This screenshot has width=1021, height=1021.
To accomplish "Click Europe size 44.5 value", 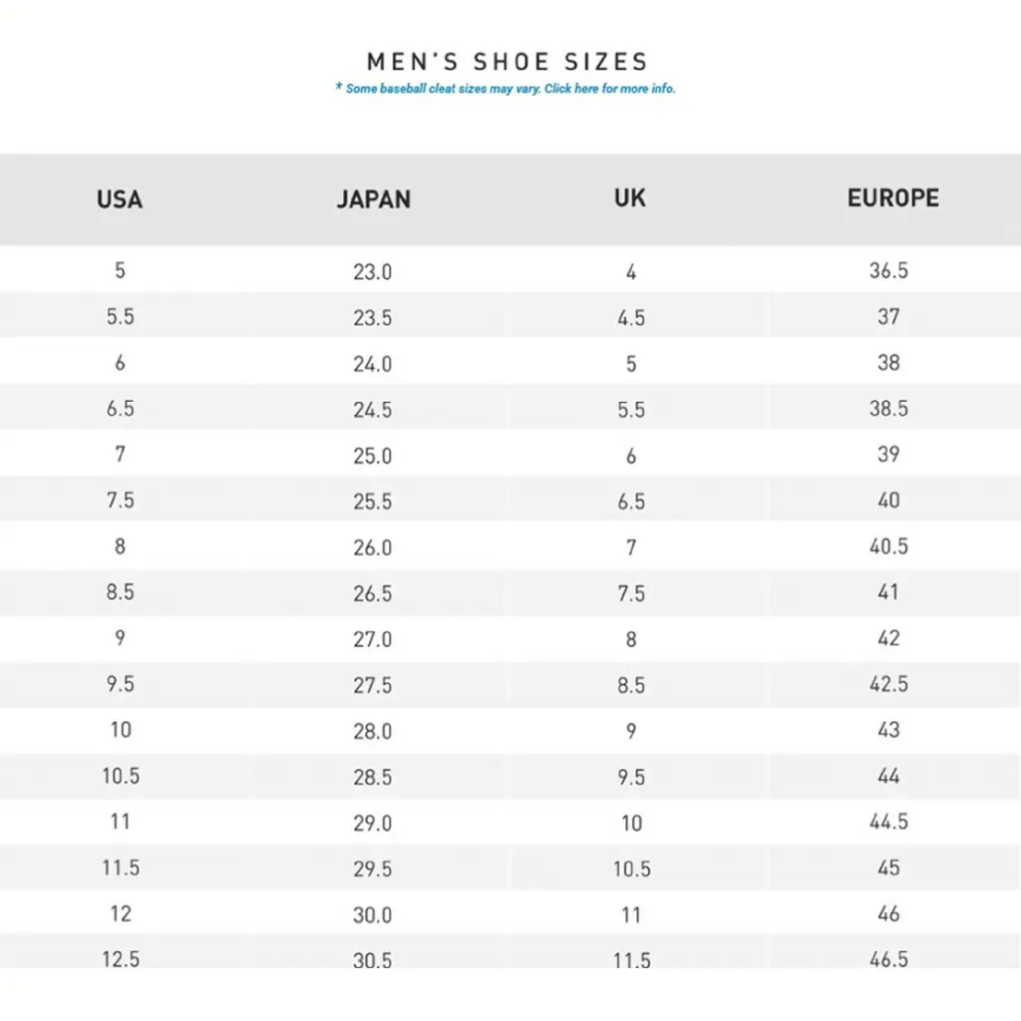I will coord(888,823).
